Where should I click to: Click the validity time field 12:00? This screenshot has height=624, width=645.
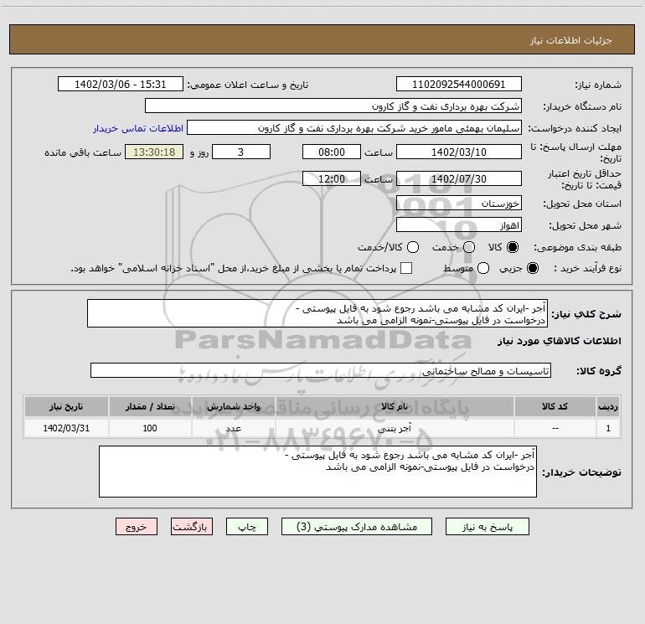point(332,179)
